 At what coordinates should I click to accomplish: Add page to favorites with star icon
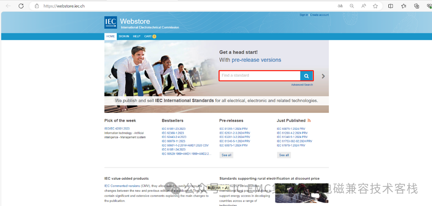pos(375,6)
